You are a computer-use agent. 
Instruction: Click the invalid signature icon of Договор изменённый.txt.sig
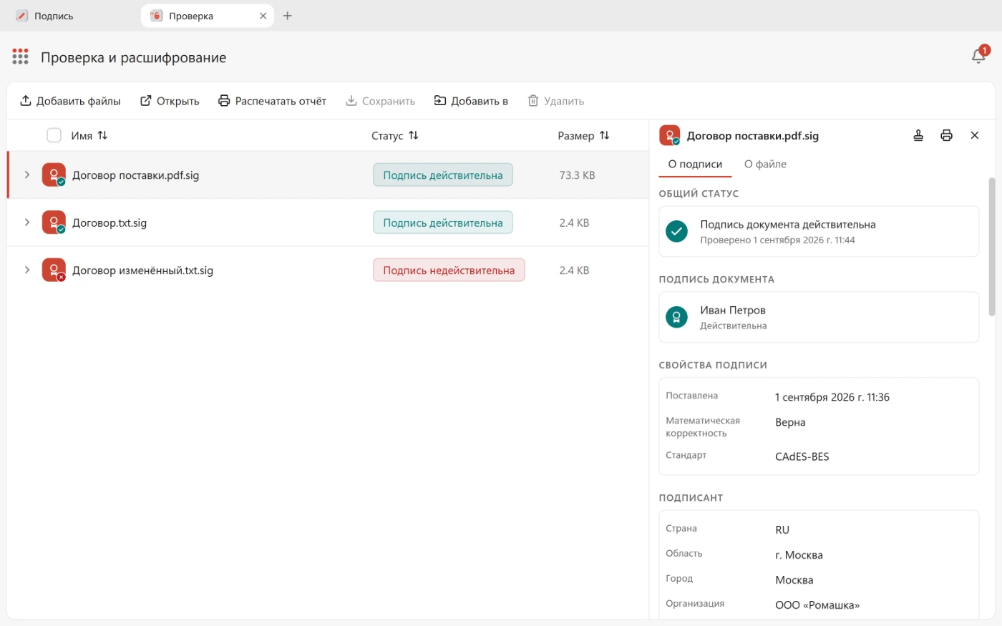pos(54,270)
